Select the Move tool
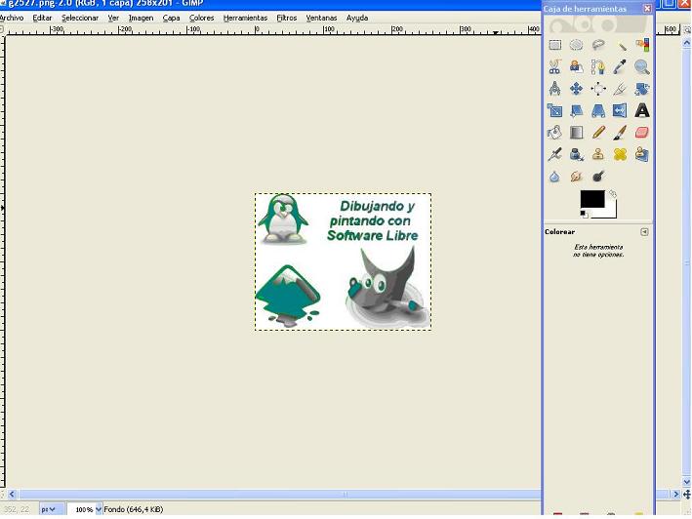 point(577,89)
